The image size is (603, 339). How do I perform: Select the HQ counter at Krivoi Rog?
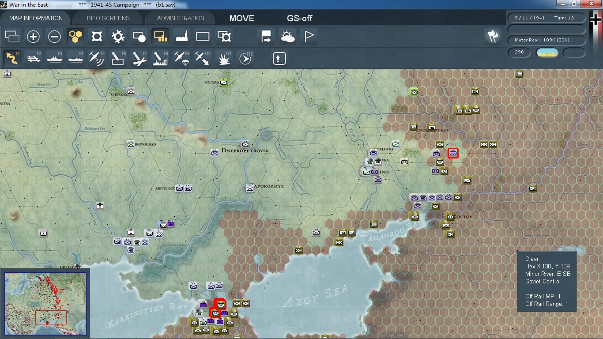click(188, 188)
